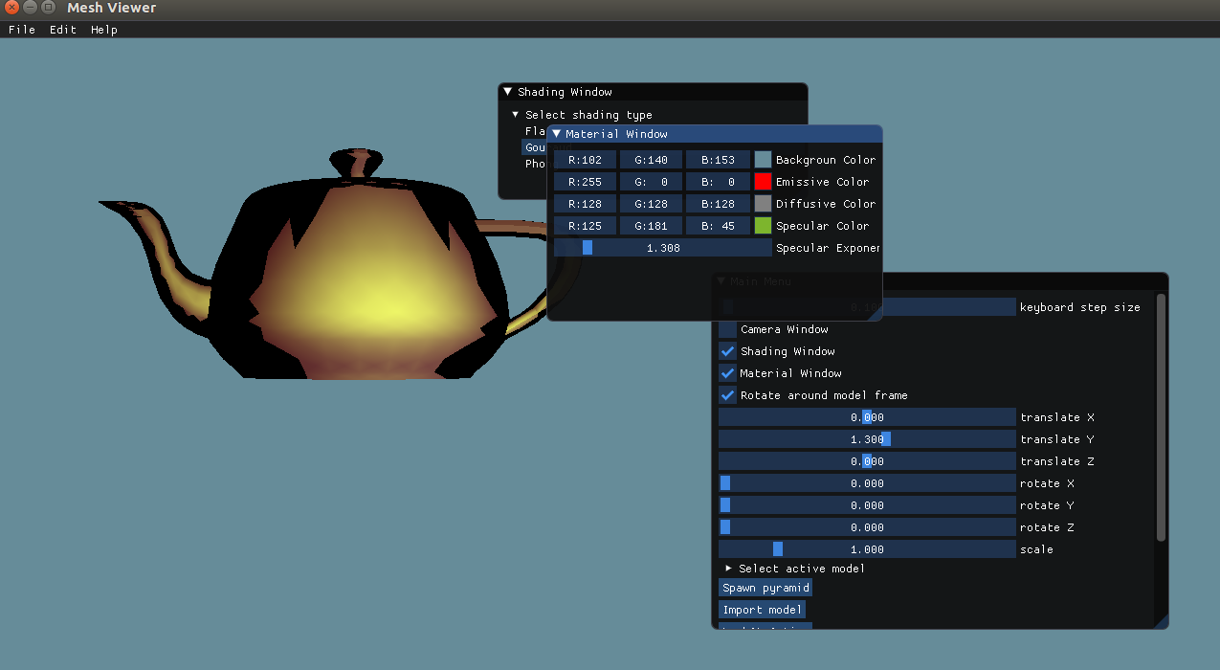Open the red Emissive Color swatch
1220x670 pixels.
pos(763,182)
